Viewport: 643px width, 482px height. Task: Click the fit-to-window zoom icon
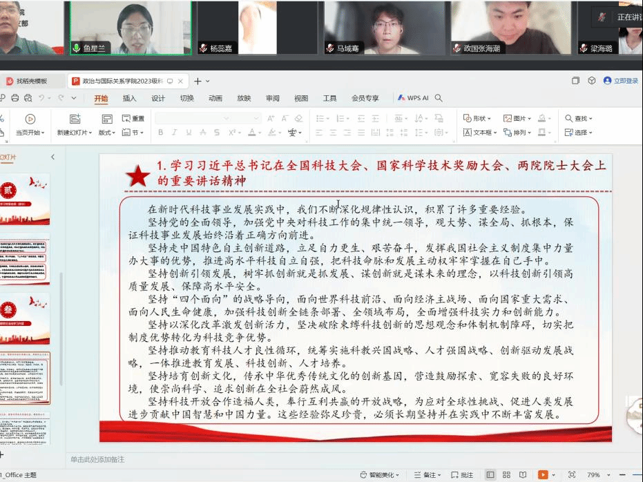[572, 475]
